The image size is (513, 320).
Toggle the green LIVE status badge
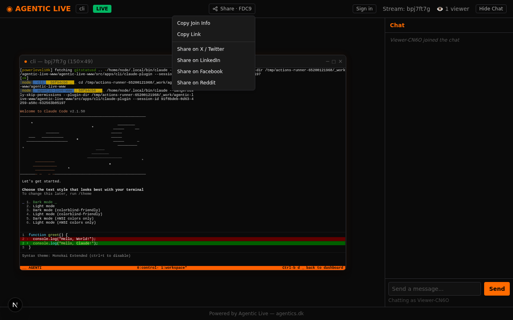102,9
